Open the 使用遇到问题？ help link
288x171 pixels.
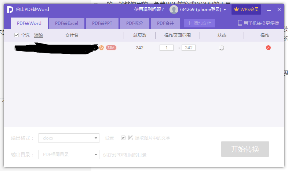tap(149, 9)
